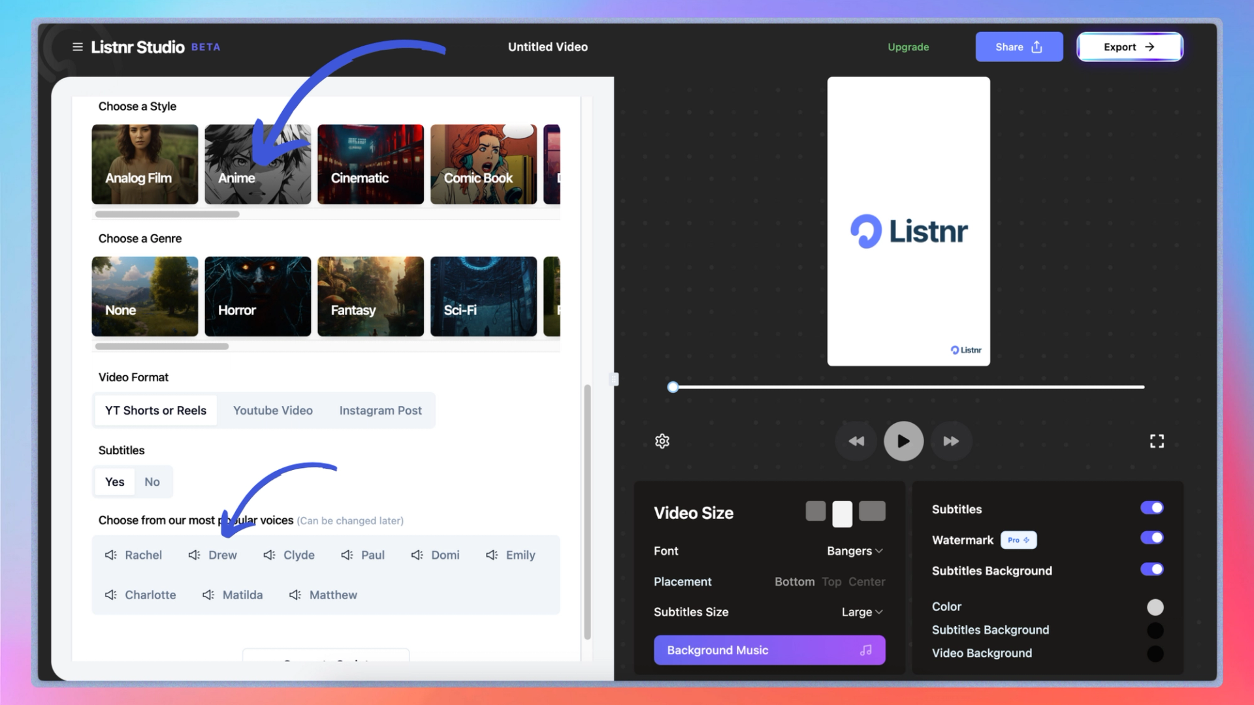The image size is (1254, 705).
Task: Select the Instagram Post format tab
Action: coord(380,411)
